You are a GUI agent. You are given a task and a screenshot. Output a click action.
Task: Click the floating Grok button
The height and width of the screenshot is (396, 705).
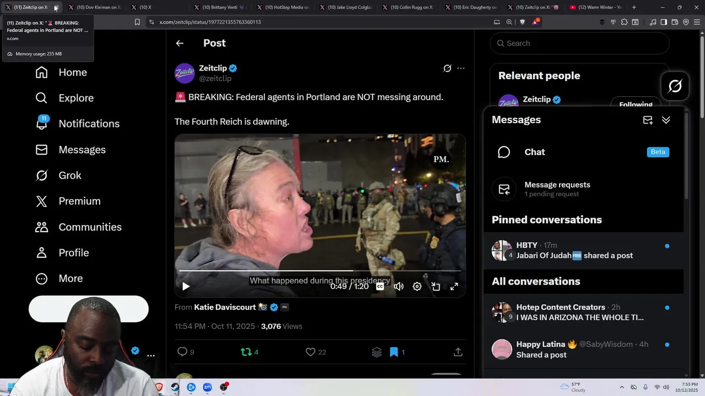click(675, 86)
